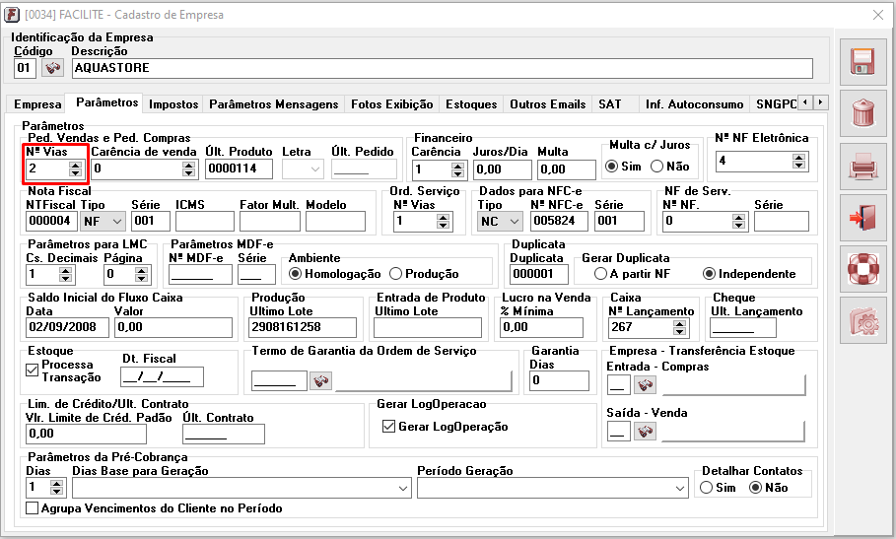Click the Save floppy disk icon

click(x=862, y=61)
